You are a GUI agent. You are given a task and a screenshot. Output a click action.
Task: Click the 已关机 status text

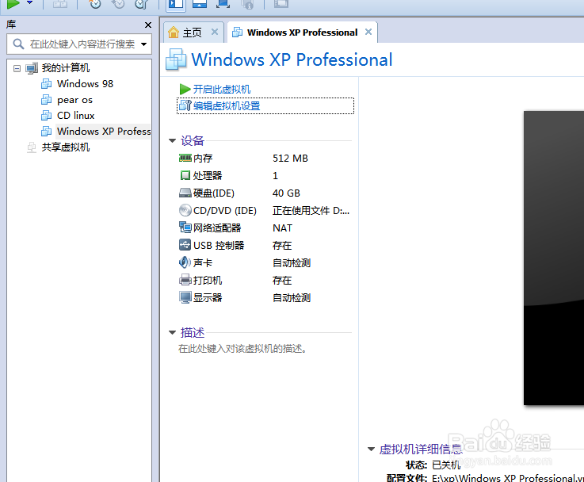[x=446, y=465]
